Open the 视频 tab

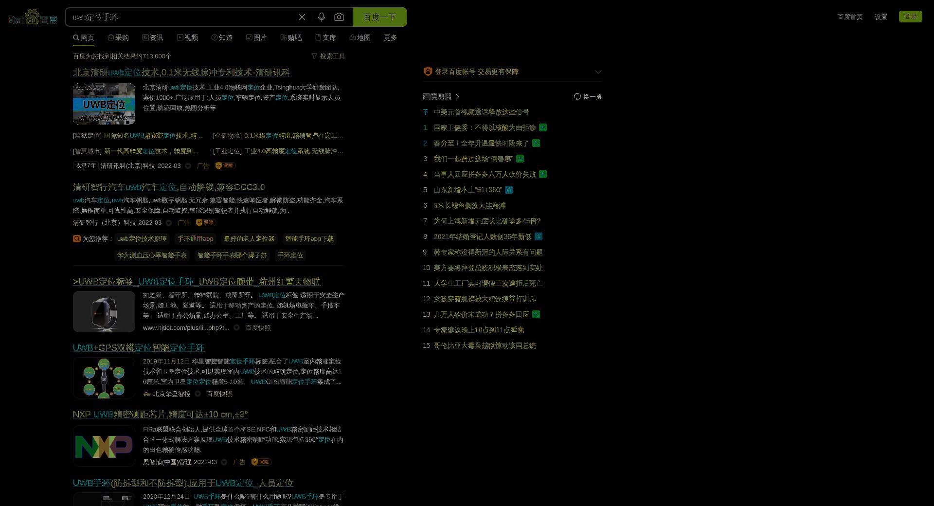pyautogui.click(x=187, y=37)
